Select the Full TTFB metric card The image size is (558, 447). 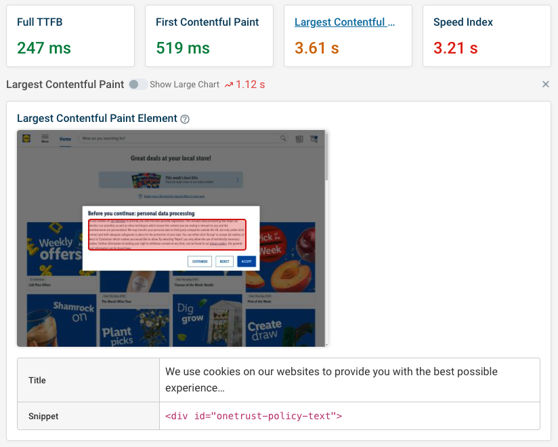pyautogui.click(x=70, y=36)
